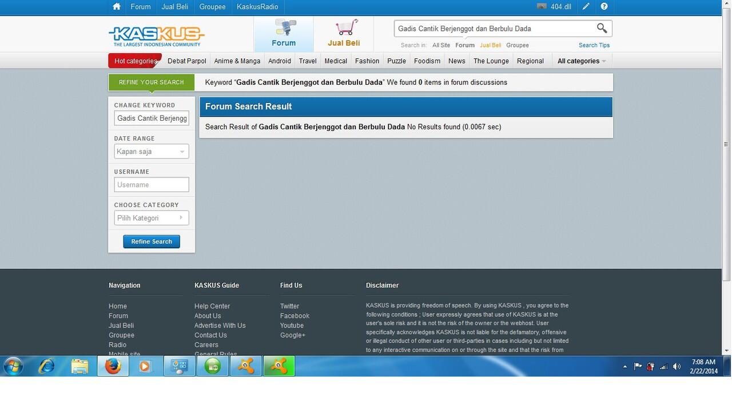
Task: Switch to Firefox in the taskbar
Action: coord(113,366)
